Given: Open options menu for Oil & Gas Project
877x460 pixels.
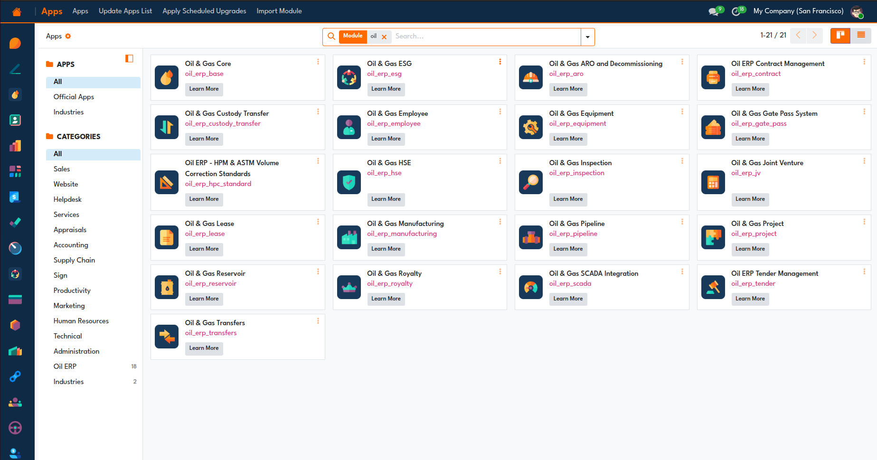Looking at the screenshot, I should [864, 222].
